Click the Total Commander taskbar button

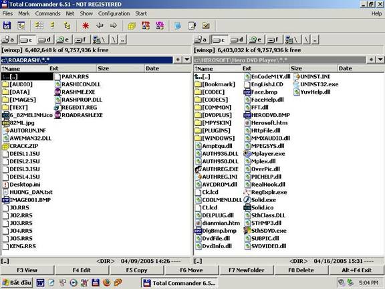(x=180, y=283)
